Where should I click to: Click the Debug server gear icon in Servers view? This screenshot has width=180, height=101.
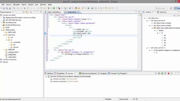(x=159, y=73)
